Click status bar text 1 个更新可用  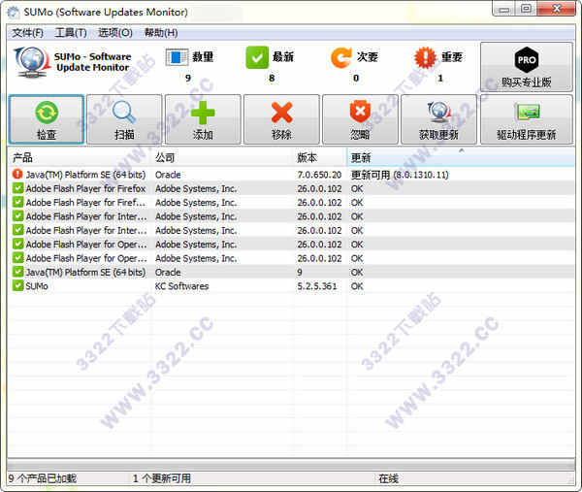(162, 478)
